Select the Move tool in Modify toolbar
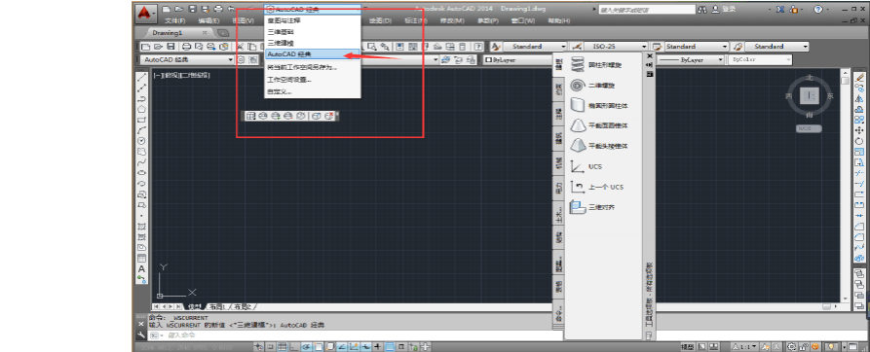 click(x=859, y=130)
